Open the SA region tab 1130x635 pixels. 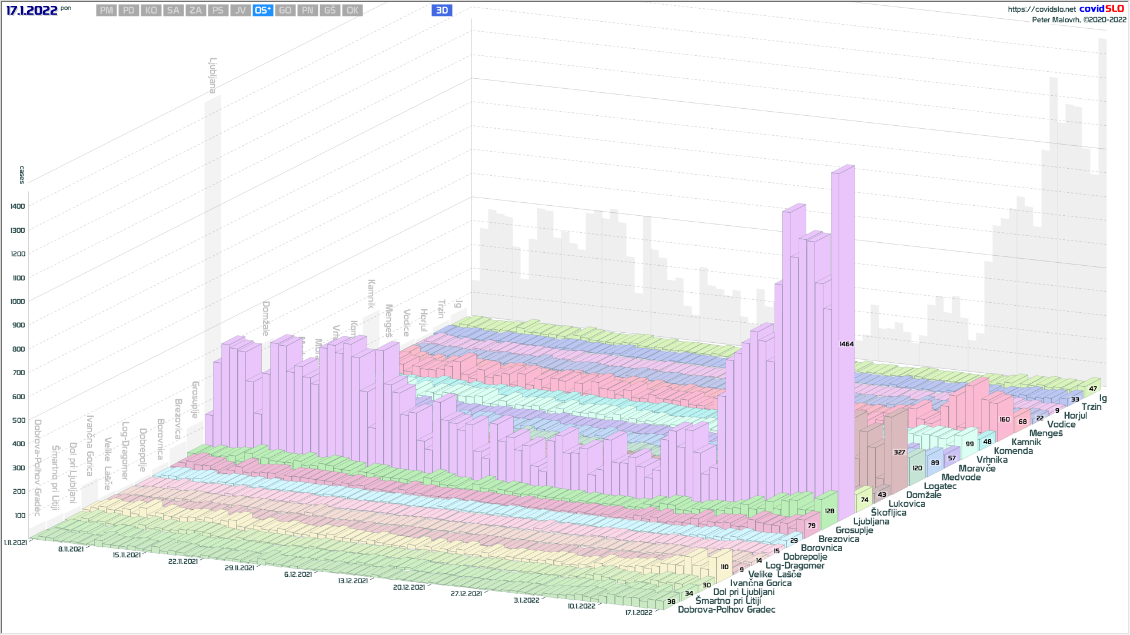coord(173,11)
